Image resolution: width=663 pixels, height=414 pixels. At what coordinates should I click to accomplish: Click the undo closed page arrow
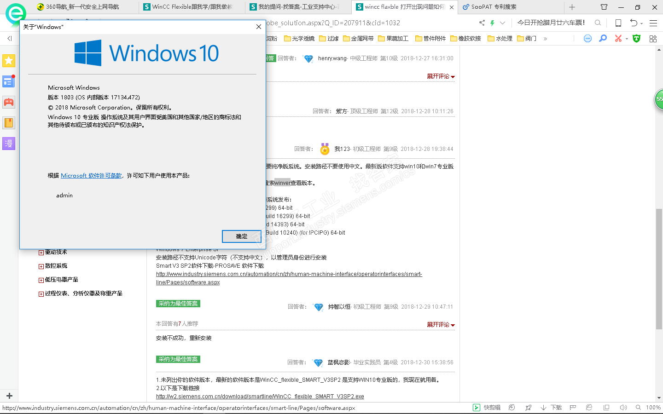[634, 23]
